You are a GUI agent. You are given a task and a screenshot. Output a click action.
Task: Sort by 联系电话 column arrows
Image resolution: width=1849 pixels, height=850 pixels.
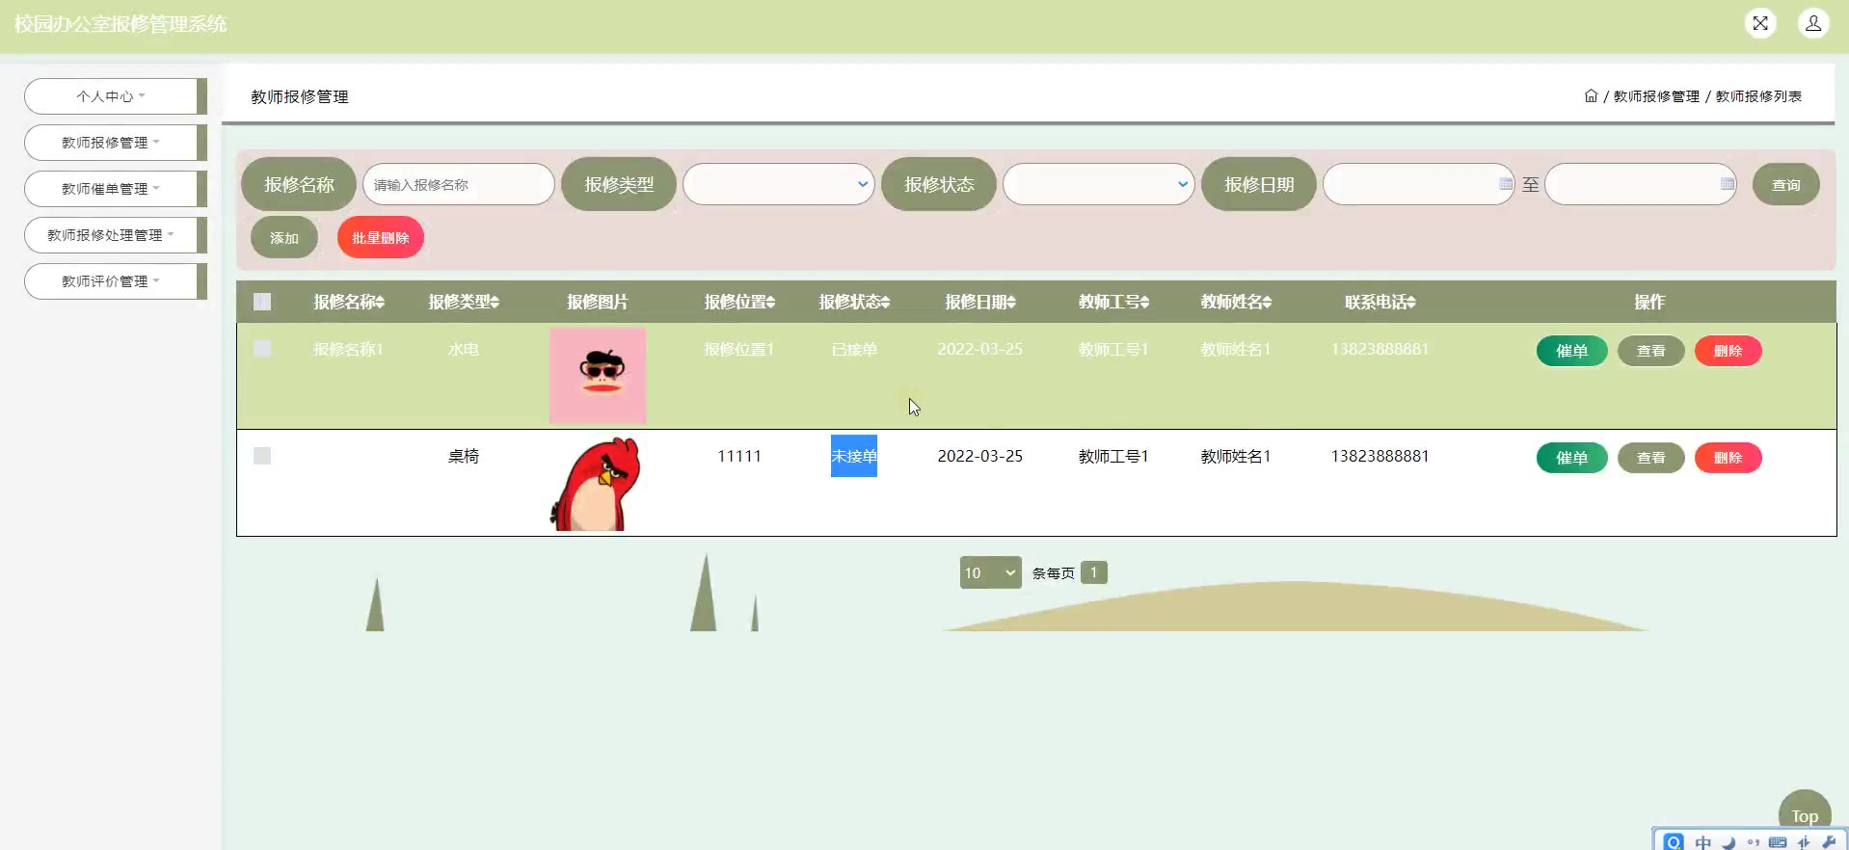click(1411, 303)
